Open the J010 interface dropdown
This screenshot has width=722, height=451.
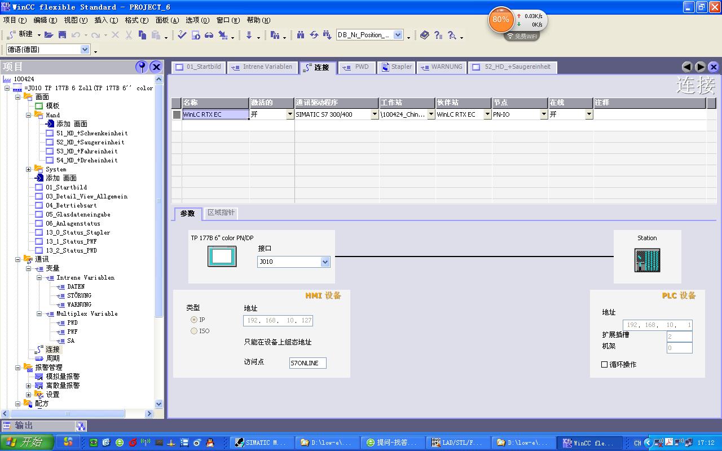[325, 262]
